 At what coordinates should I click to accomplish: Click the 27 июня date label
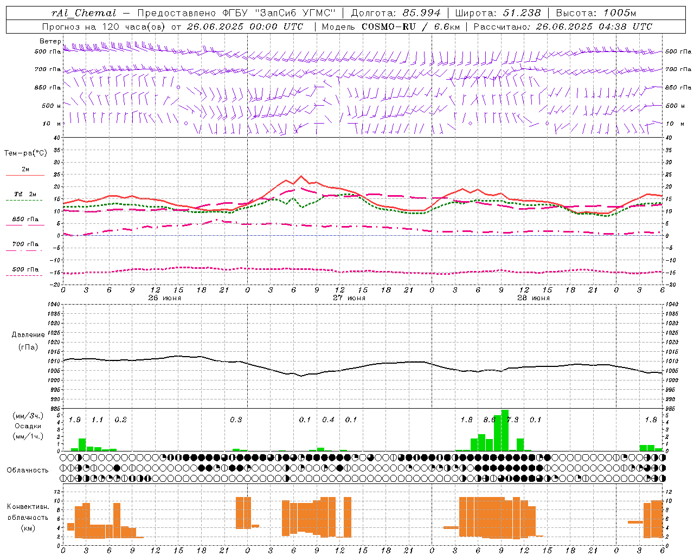[x=349, y=298]
